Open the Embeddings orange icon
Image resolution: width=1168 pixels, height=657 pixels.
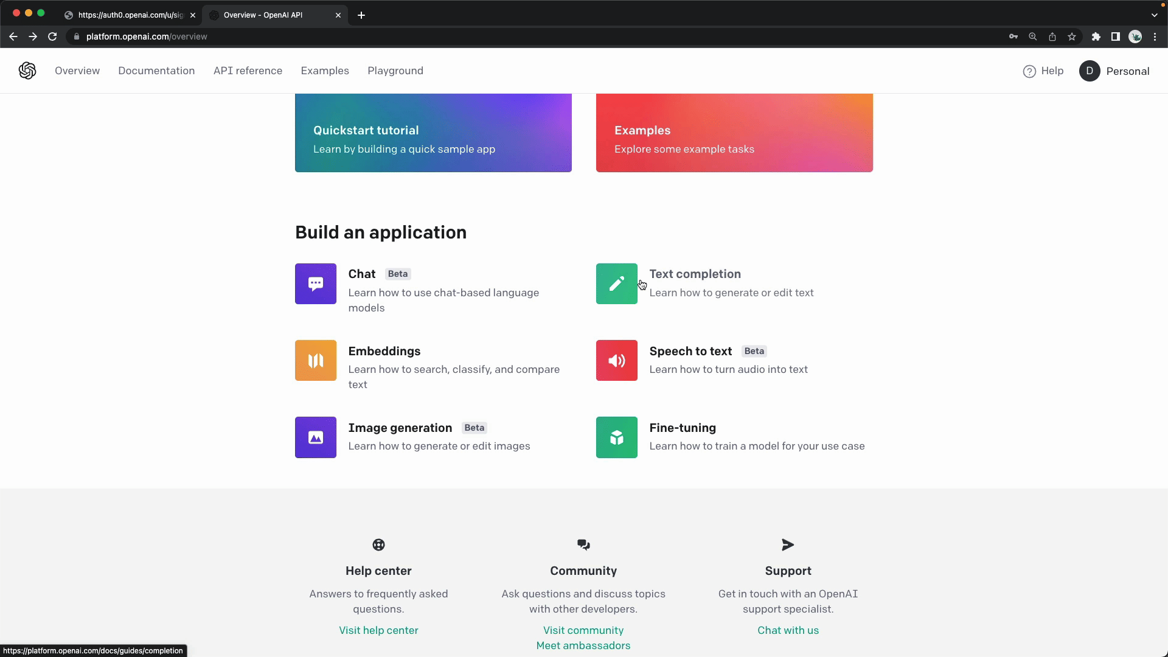(316, 360)
